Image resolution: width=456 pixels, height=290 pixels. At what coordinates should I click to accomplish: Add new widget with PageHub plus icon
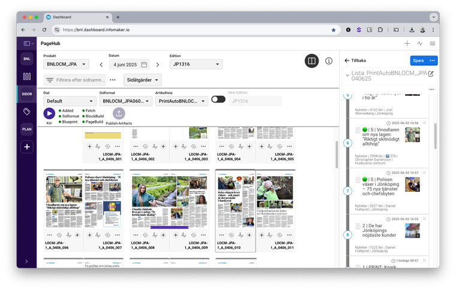[407, 44]
